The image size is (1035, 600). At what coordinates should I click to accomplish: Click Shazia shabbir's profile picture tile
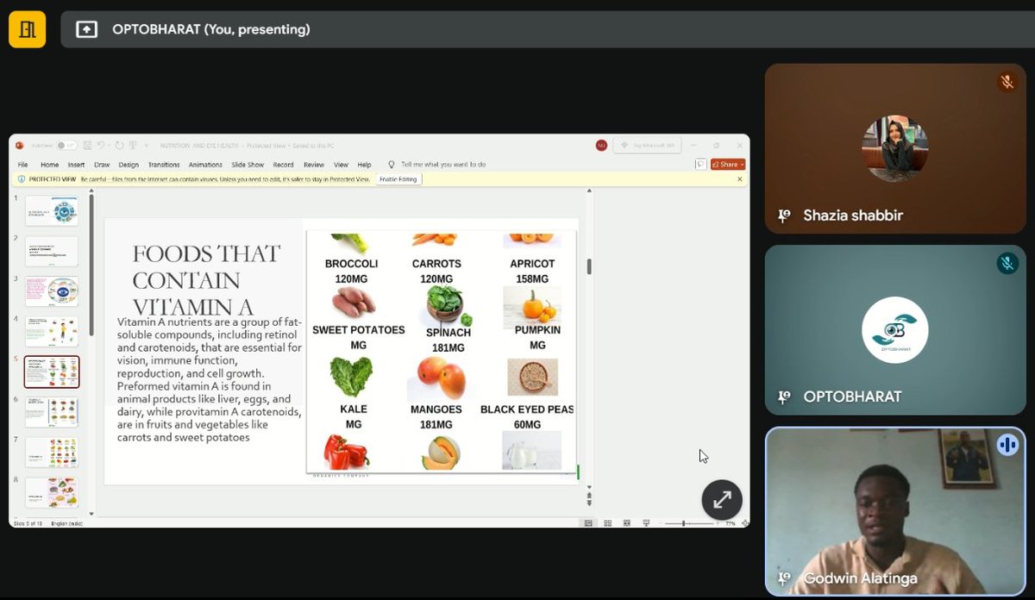895,148
